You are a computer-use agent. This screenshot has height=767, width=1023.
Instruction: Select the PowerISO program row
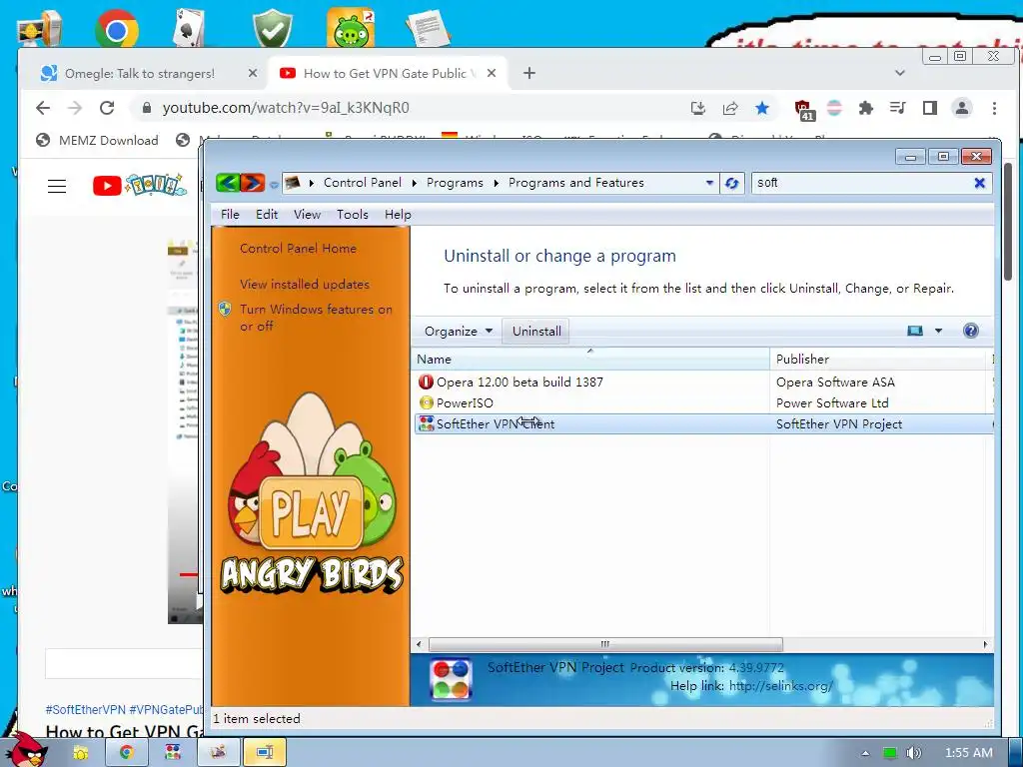tap(703, 403)
